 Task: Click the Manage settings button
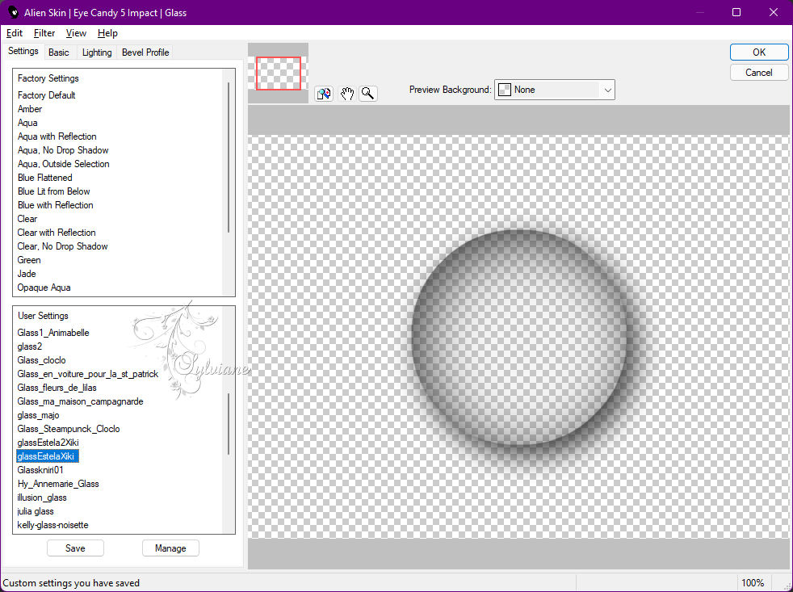170,548
